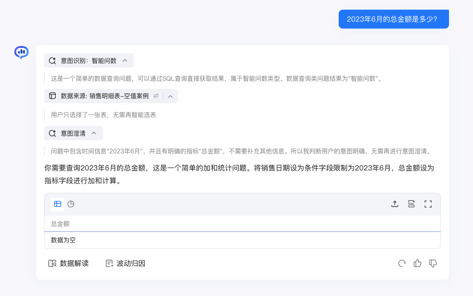The width and height of the screenshot is (473, 296).
Task: Collapse the 意图澄清 section chevron
Action: click(94, 133)
